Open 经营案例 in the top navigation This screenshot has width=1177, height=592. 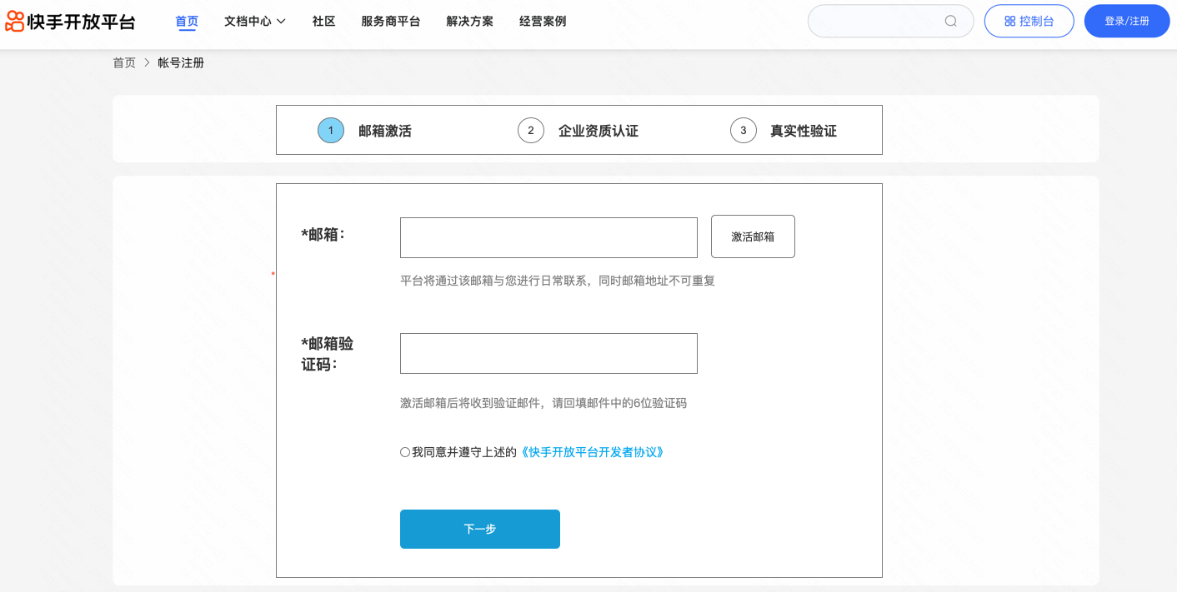(543, 21)
